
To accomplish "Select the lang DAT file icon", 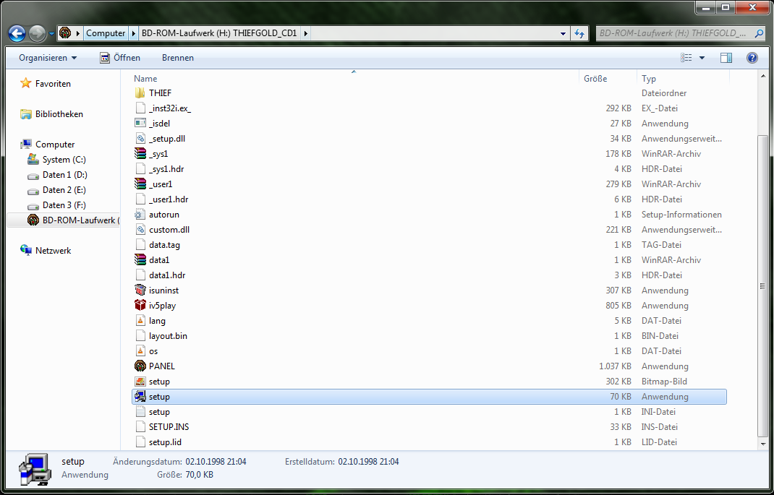I will point(140,320).
